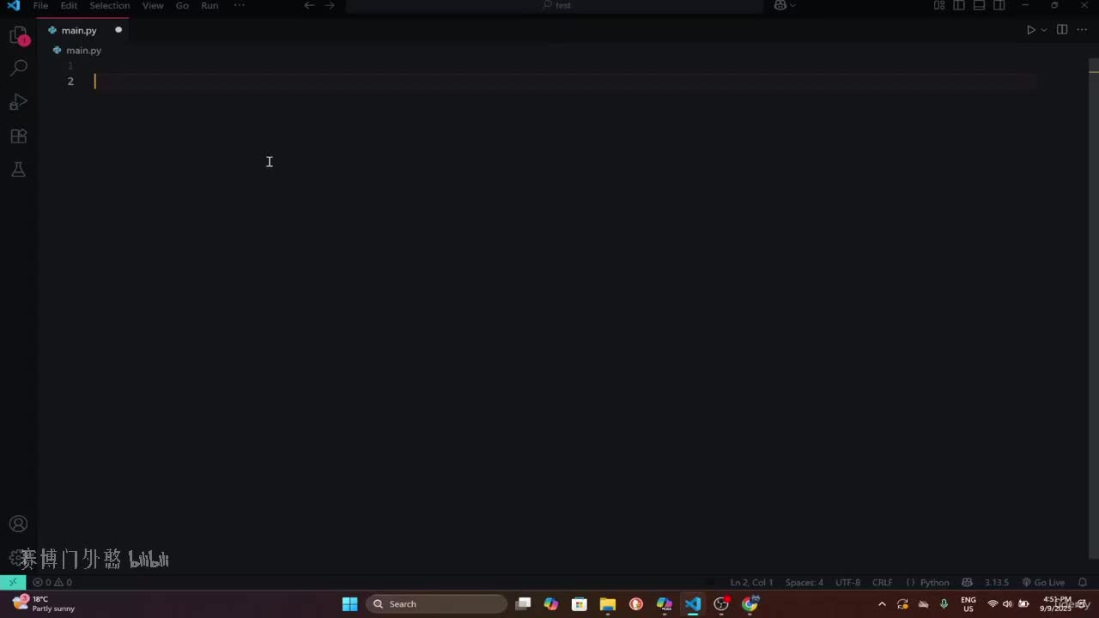Click the Copilot status icon in status bar

tap(968, 582)
